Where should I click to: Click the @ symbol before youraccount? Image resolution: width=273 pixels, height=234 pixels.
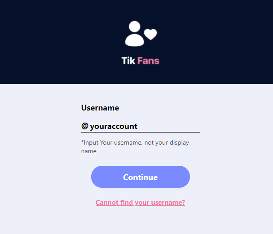(85, 126)
